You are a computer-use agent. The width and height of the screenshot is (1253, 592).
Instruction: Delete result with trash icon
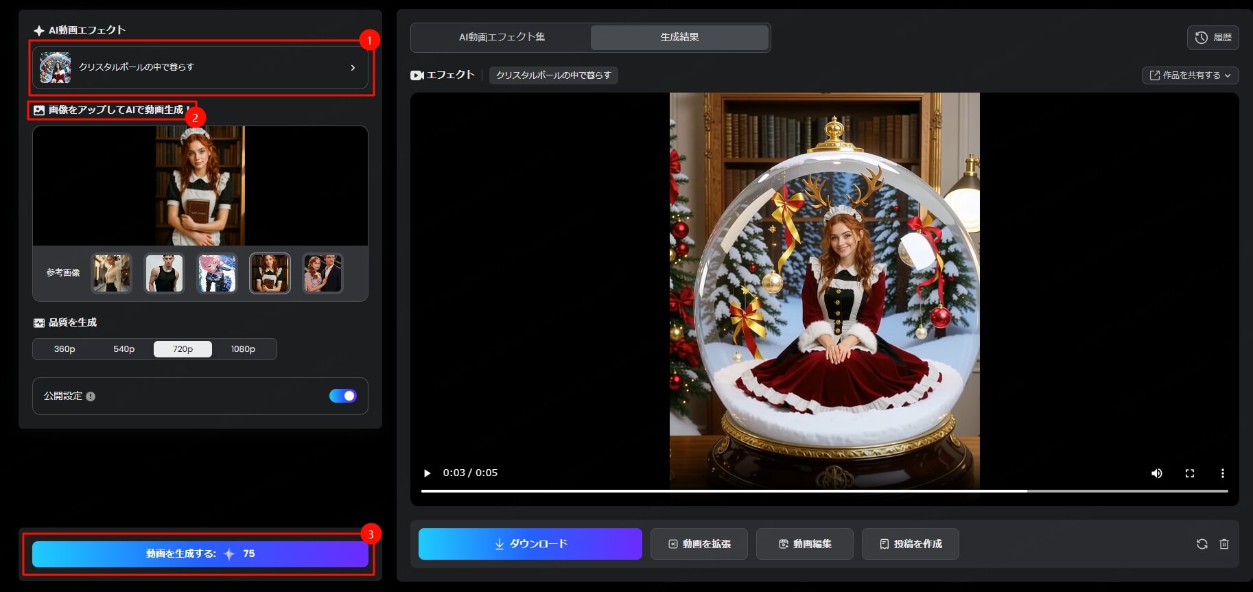[x=1224, y=544]
